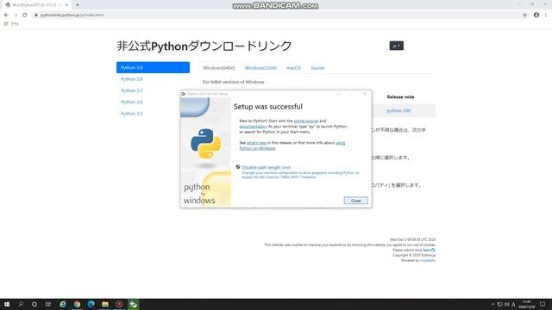552x310 pixels.
Task: Open Windows taskbar search
Action: [x=21, y=304]
